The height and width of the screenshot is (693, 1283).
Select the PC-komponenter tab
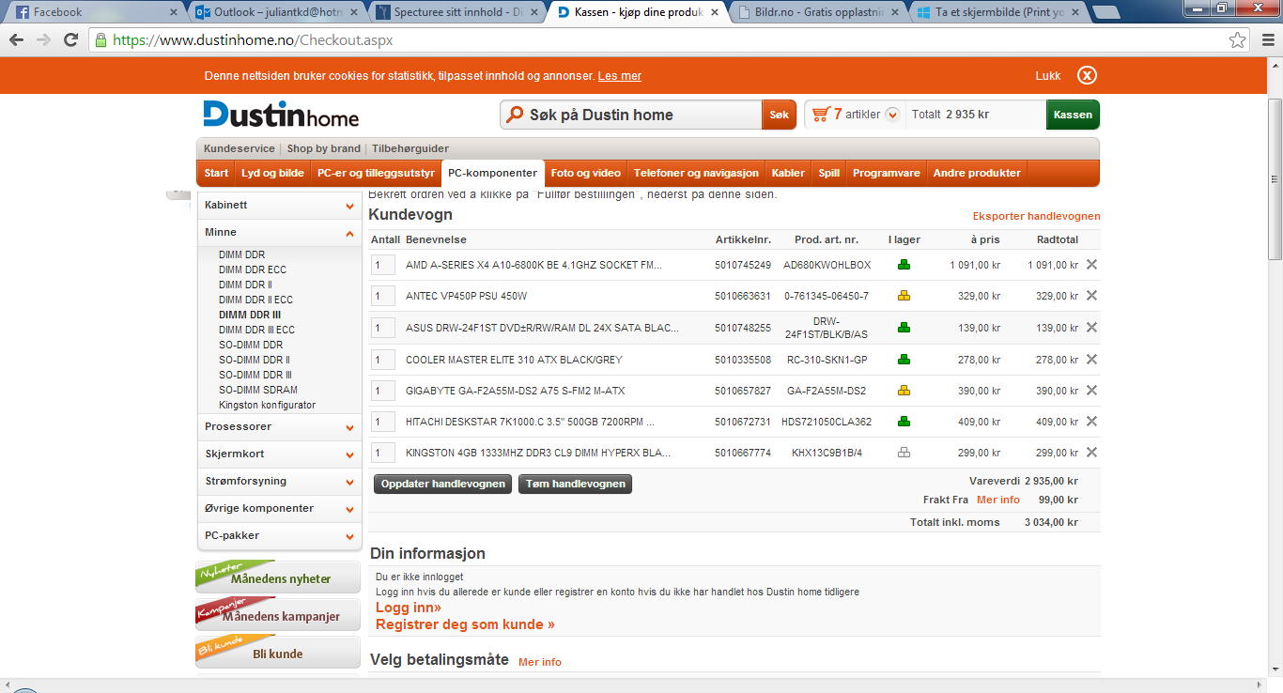pyautogui.click(x=493, y=173)
